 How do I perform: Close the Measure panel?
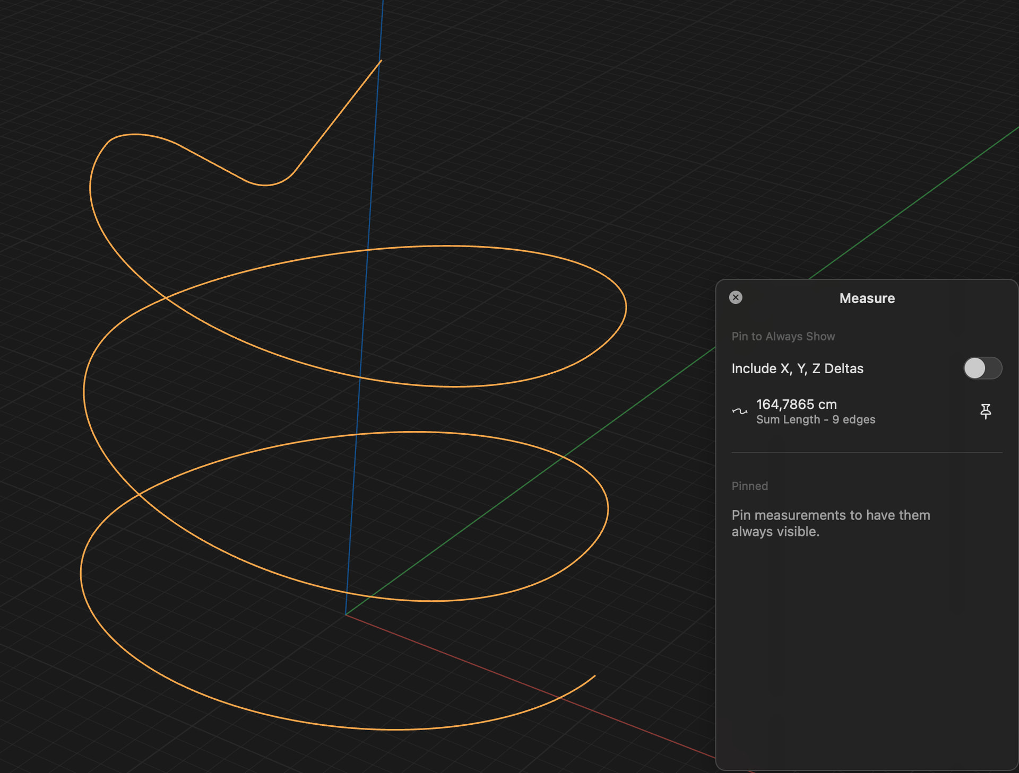click(736, 297)
